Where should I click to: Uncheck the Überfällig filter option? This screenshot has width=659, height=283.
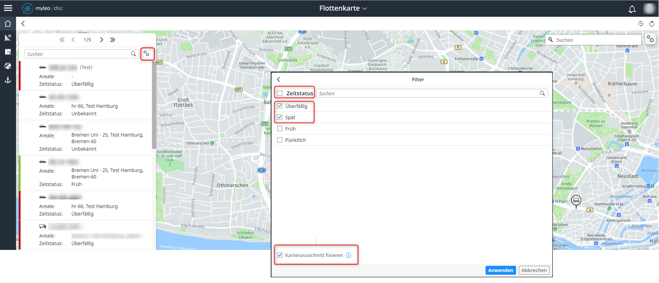click(280, 106)
